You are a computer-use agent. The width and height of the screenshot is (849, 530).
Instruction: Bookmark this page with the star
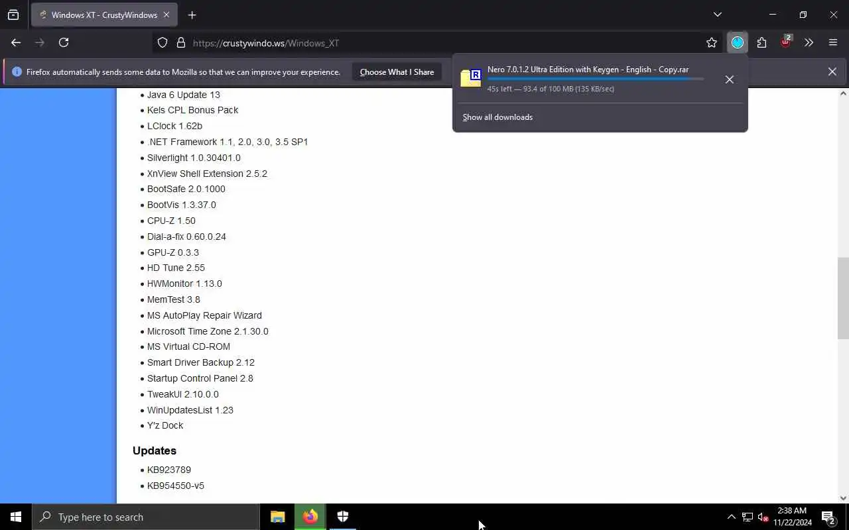click(712, 42)
